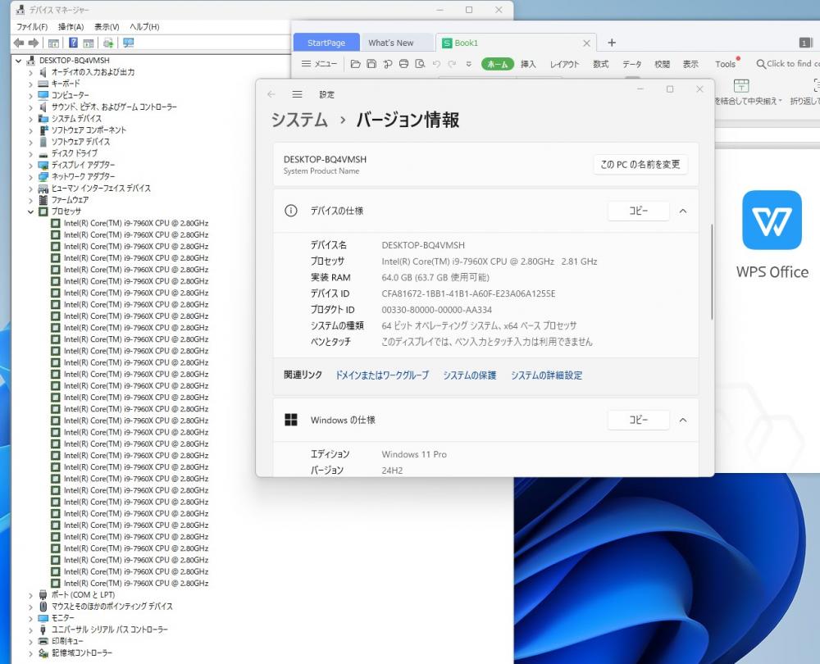
Task: Open the tab count indicator in WPS
Action: point(805,43)
